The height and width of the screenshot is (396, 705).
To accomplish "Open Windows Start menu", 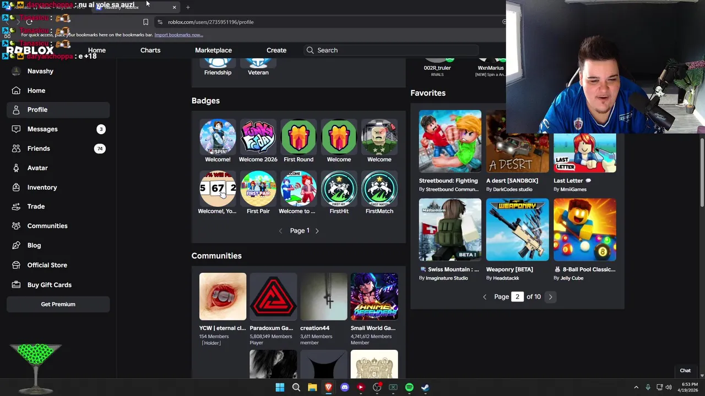I will (280, 387).
